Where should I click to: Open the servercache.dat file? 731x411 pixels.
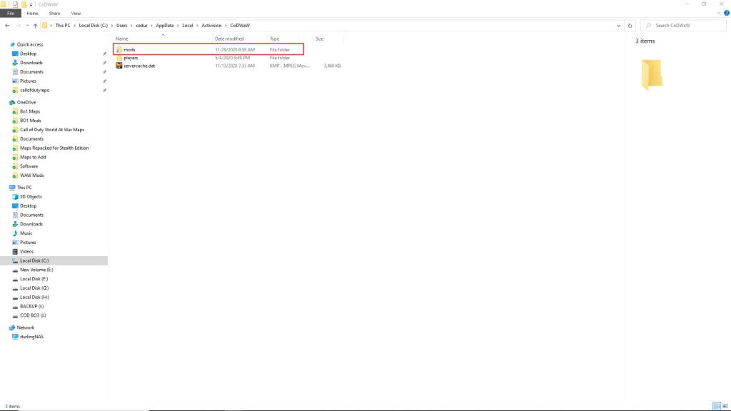point(139,66)
